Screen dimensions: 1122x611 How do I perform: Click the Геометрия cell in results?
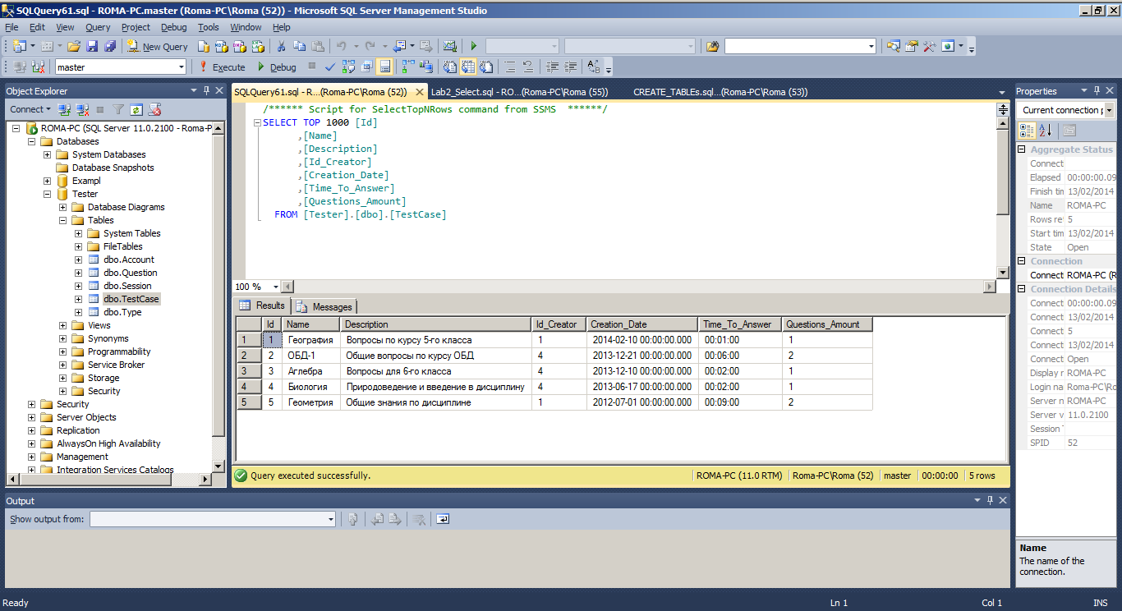pyautogui.click(x=311, y=402)
